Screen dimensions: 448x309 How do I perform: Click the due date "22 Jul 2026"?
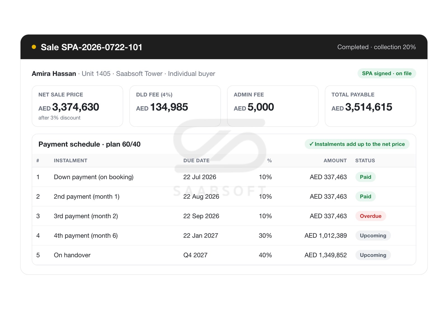tap(200, 177)
